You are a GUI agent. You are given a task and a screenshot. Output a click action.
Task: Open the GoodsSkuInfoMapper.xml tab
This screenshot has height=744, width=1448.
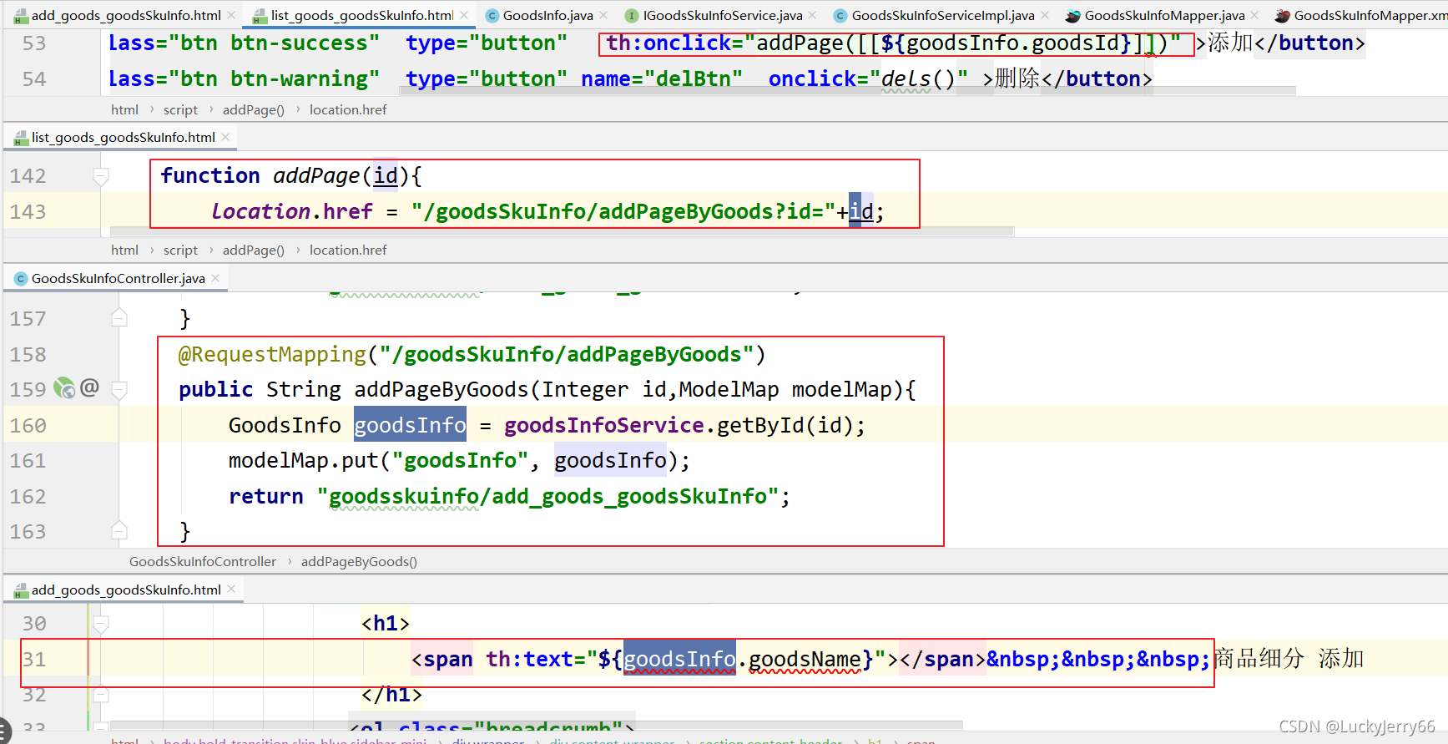1370,15
